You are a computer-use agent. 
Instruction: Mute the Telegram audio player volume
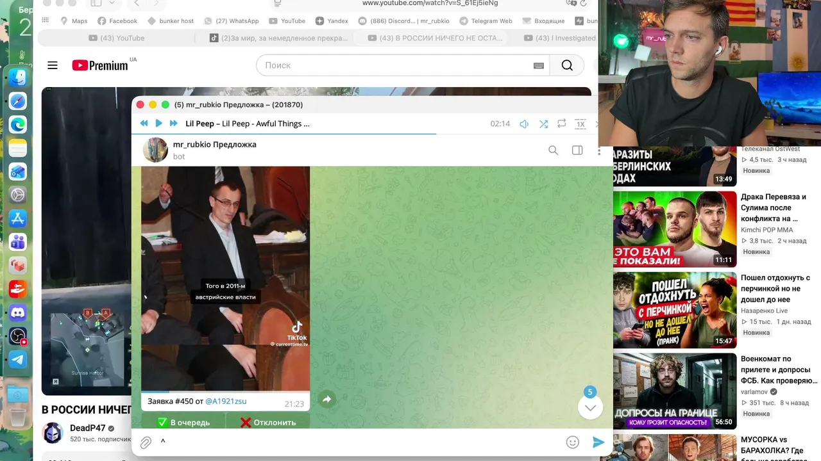[x=524, y=124]
